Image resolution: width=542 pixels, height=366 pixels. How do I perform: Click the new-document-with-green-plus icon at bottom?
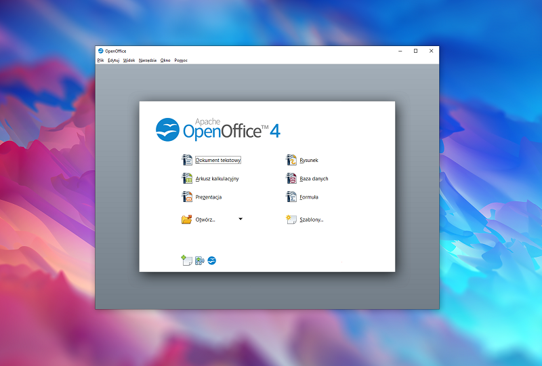187,260
